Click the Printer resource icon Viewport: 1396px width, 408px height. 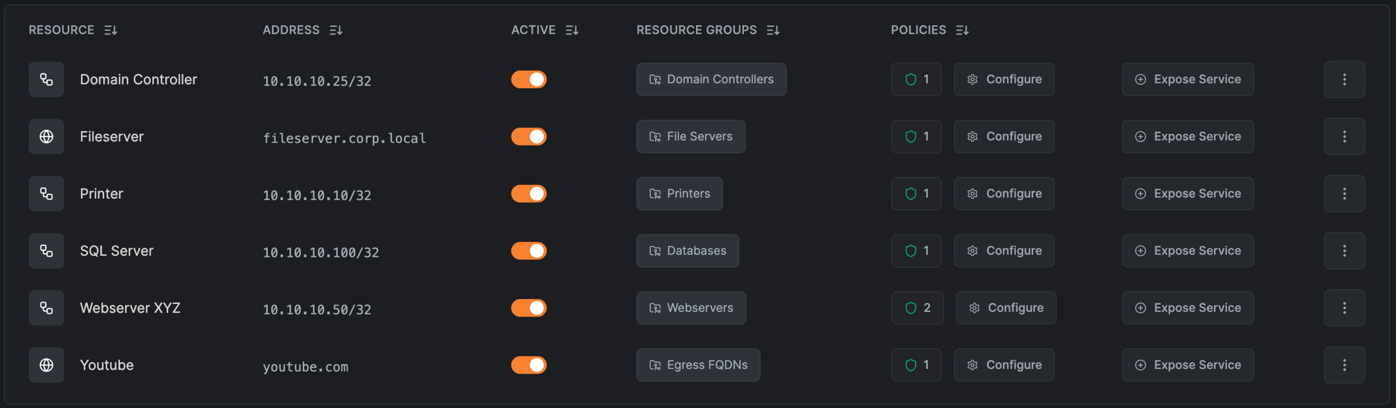click(46, 194)
